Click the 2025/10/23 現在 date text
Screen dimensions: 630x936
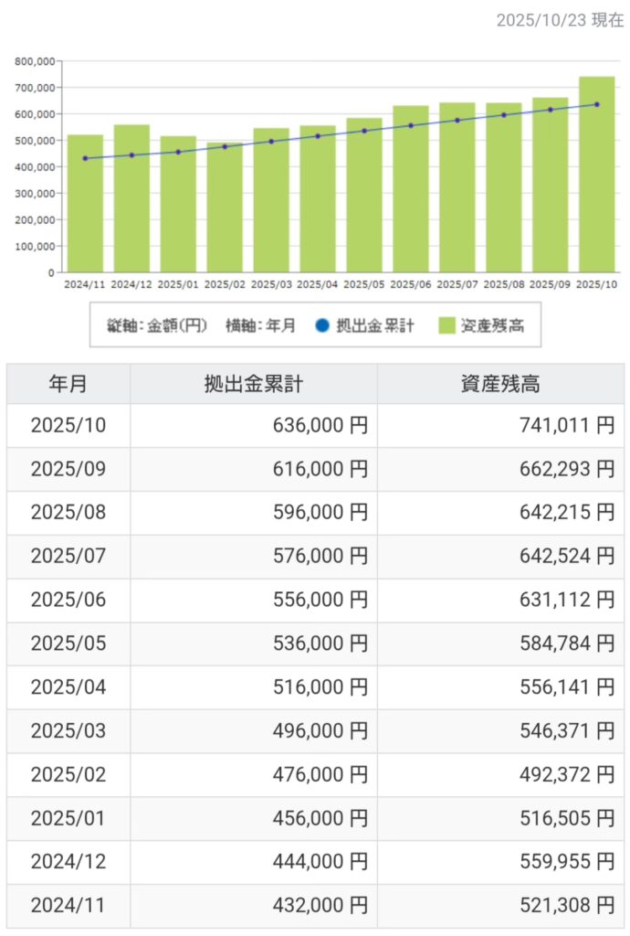pos(560,20)
